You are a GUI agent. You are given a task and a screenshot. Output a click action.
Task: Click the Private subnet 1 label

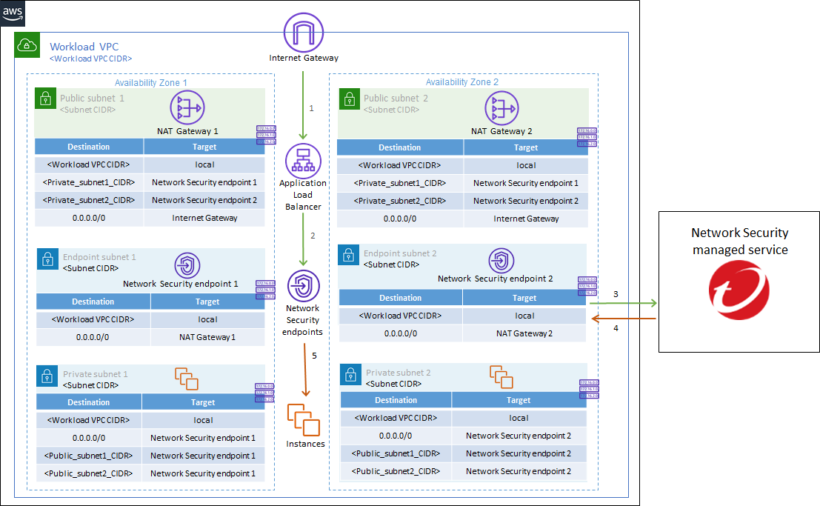(95, 374)
